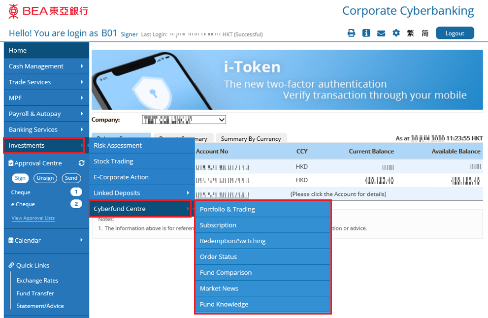Select the Unsign approval filter
This screenshot has height=318, width=488.
(45, 178)
